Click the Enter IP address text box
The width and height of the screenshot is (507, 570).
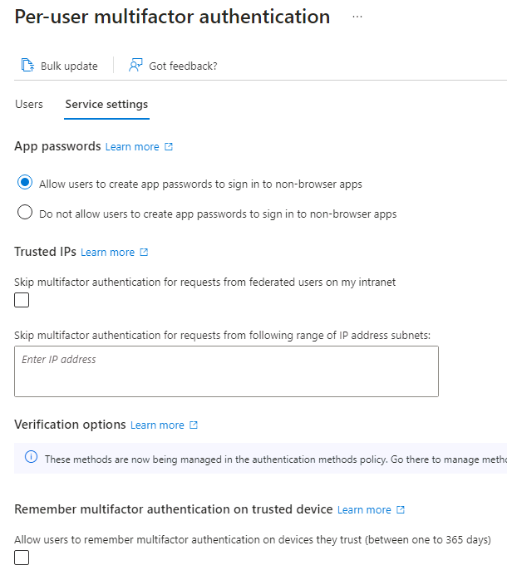coord(226,371)
